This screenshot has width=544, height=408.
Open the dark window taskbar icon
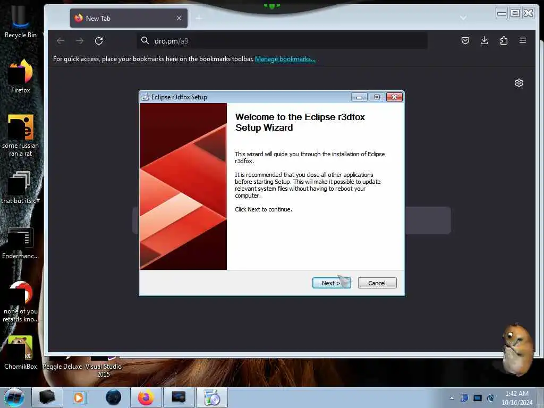tap(178, 397)
